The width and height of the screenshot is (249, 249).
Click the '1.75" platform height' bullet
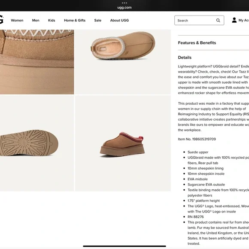click(203, 200)
